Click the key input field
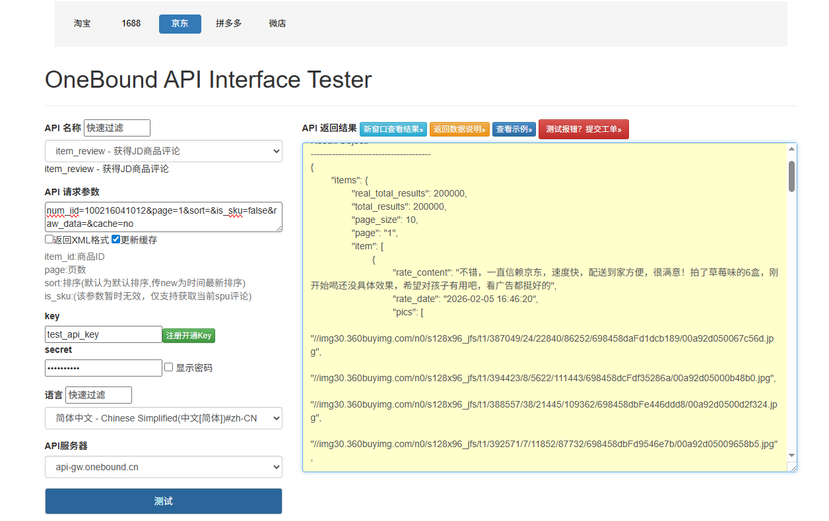The height and width of the screenshot is (521, 829). tap(103, 334)
